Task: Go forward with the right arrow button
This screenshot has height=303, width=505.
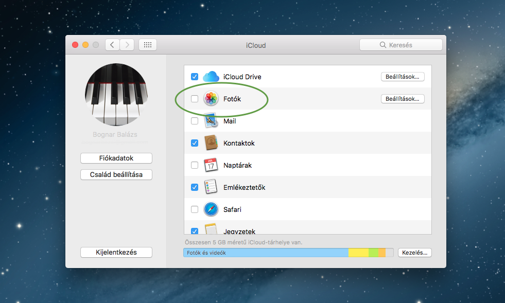Action: (x=127, y=45)
